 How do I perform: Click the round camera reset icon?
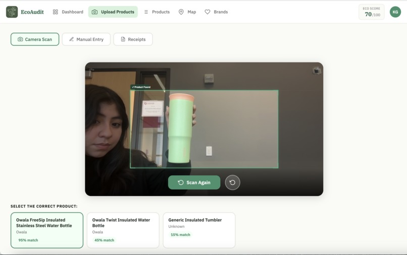(x=232, y=182)
